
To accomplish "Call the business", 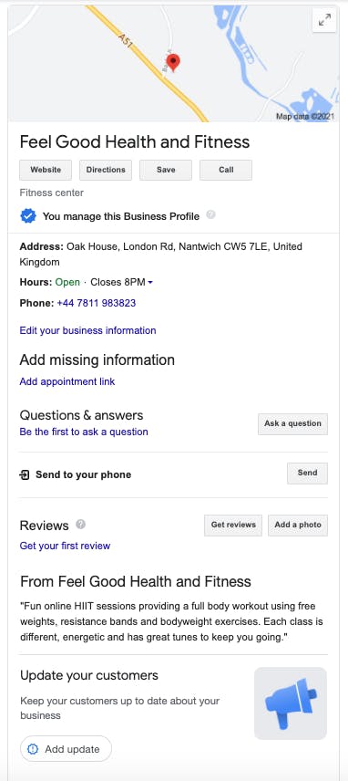I will (x=226, y=170).
